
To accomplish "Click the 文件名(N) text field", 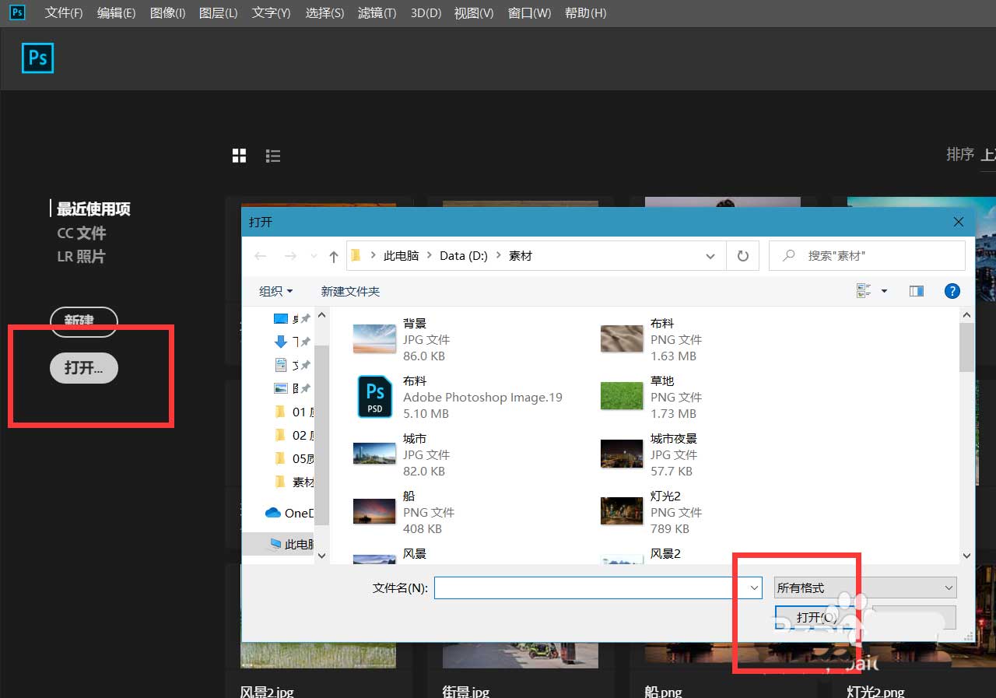I will 598,588.
